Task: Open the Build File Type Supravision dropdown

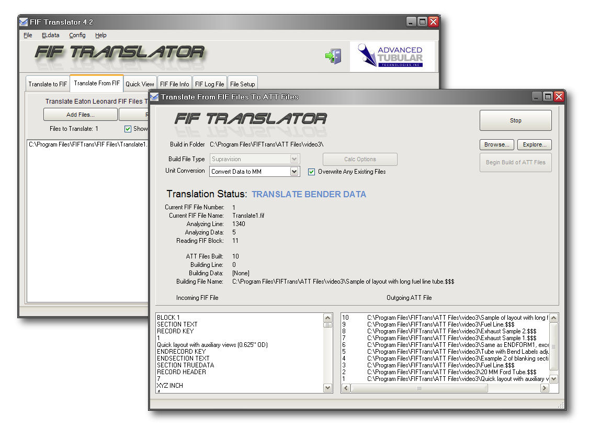Action: pos(294,159)
